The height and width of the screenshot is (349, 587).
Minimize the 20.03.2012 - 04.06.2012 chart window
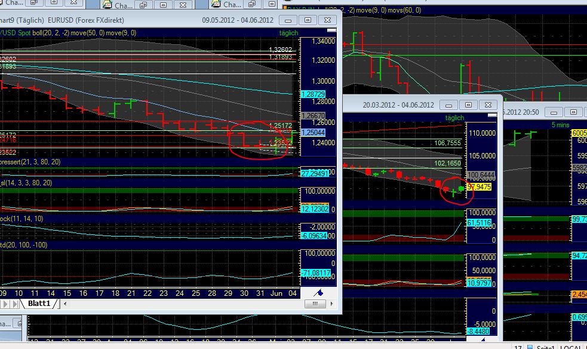[448, 105]
